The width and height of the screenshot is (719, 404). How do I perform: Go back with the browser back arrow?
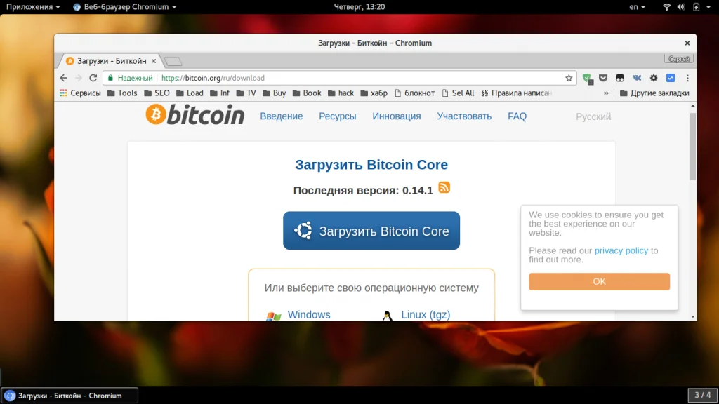(64, 78)
